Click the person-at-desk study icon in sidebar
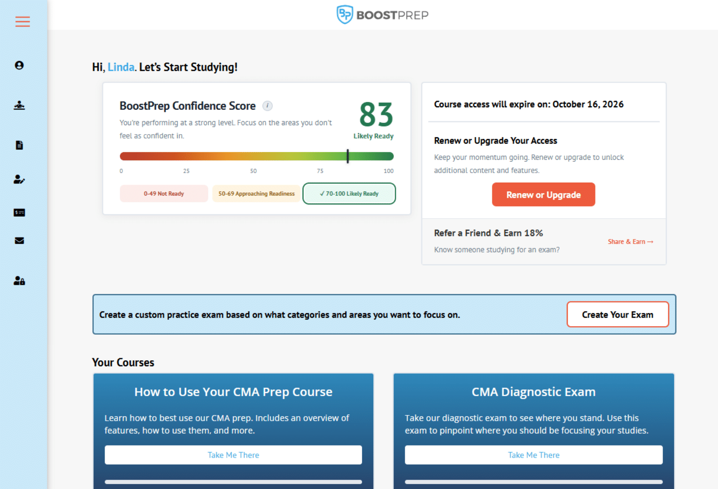This screenshot has width=718, height=489. pos(19,105)
